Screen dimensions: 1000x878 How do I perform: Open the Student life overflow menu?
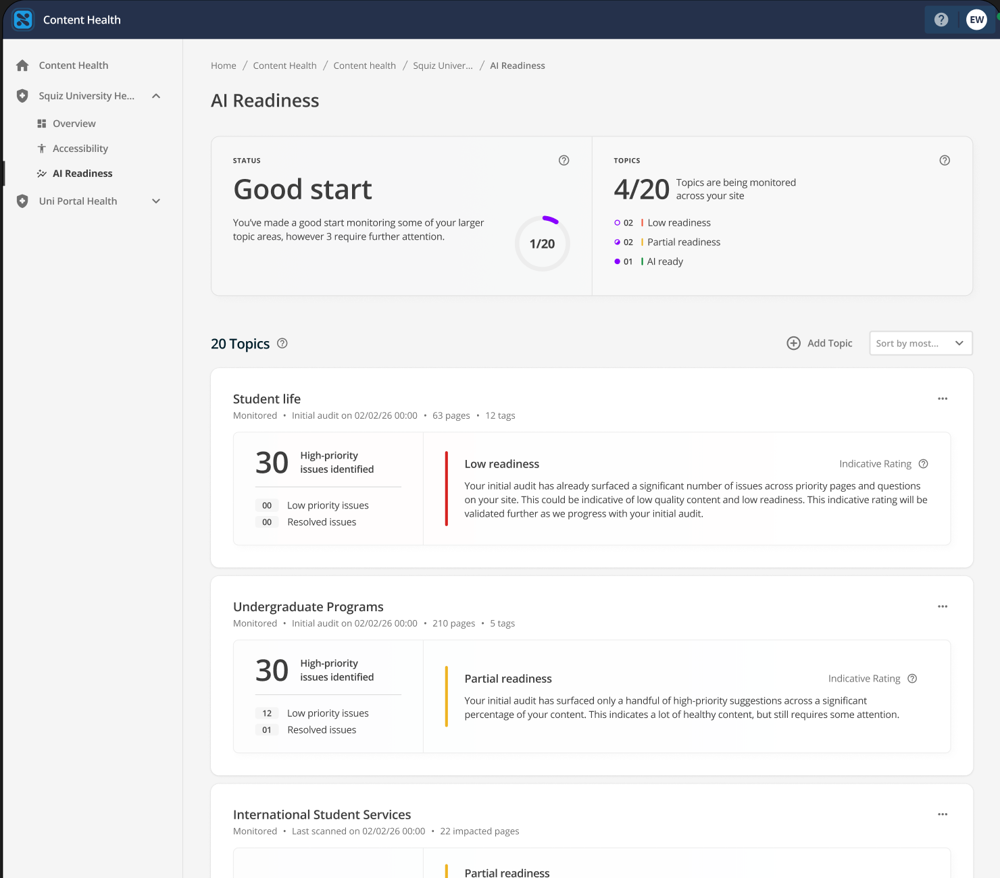tap(942, 398)
